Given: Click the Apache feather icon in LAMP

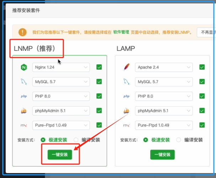Looking at the screenshot, I should [x=127, y=67].
